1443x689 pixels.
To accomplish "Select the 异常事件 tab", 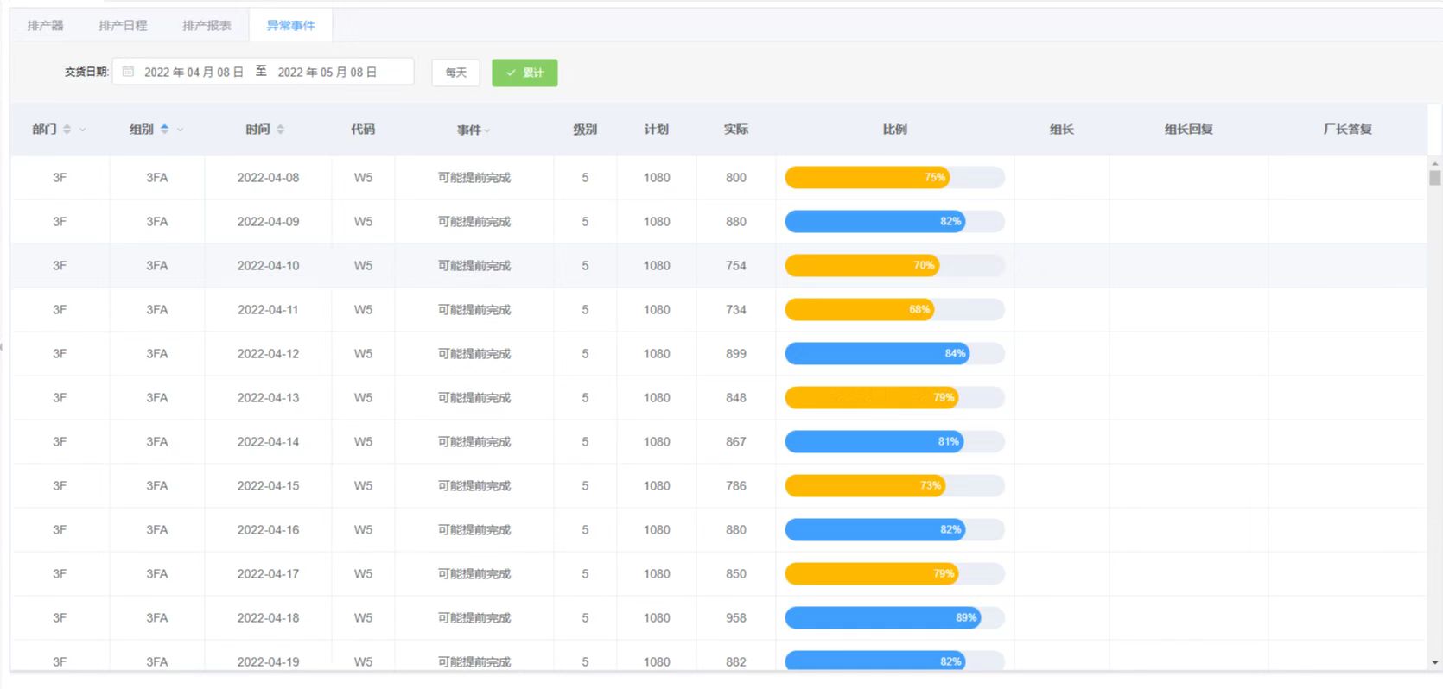I will 290,26.
